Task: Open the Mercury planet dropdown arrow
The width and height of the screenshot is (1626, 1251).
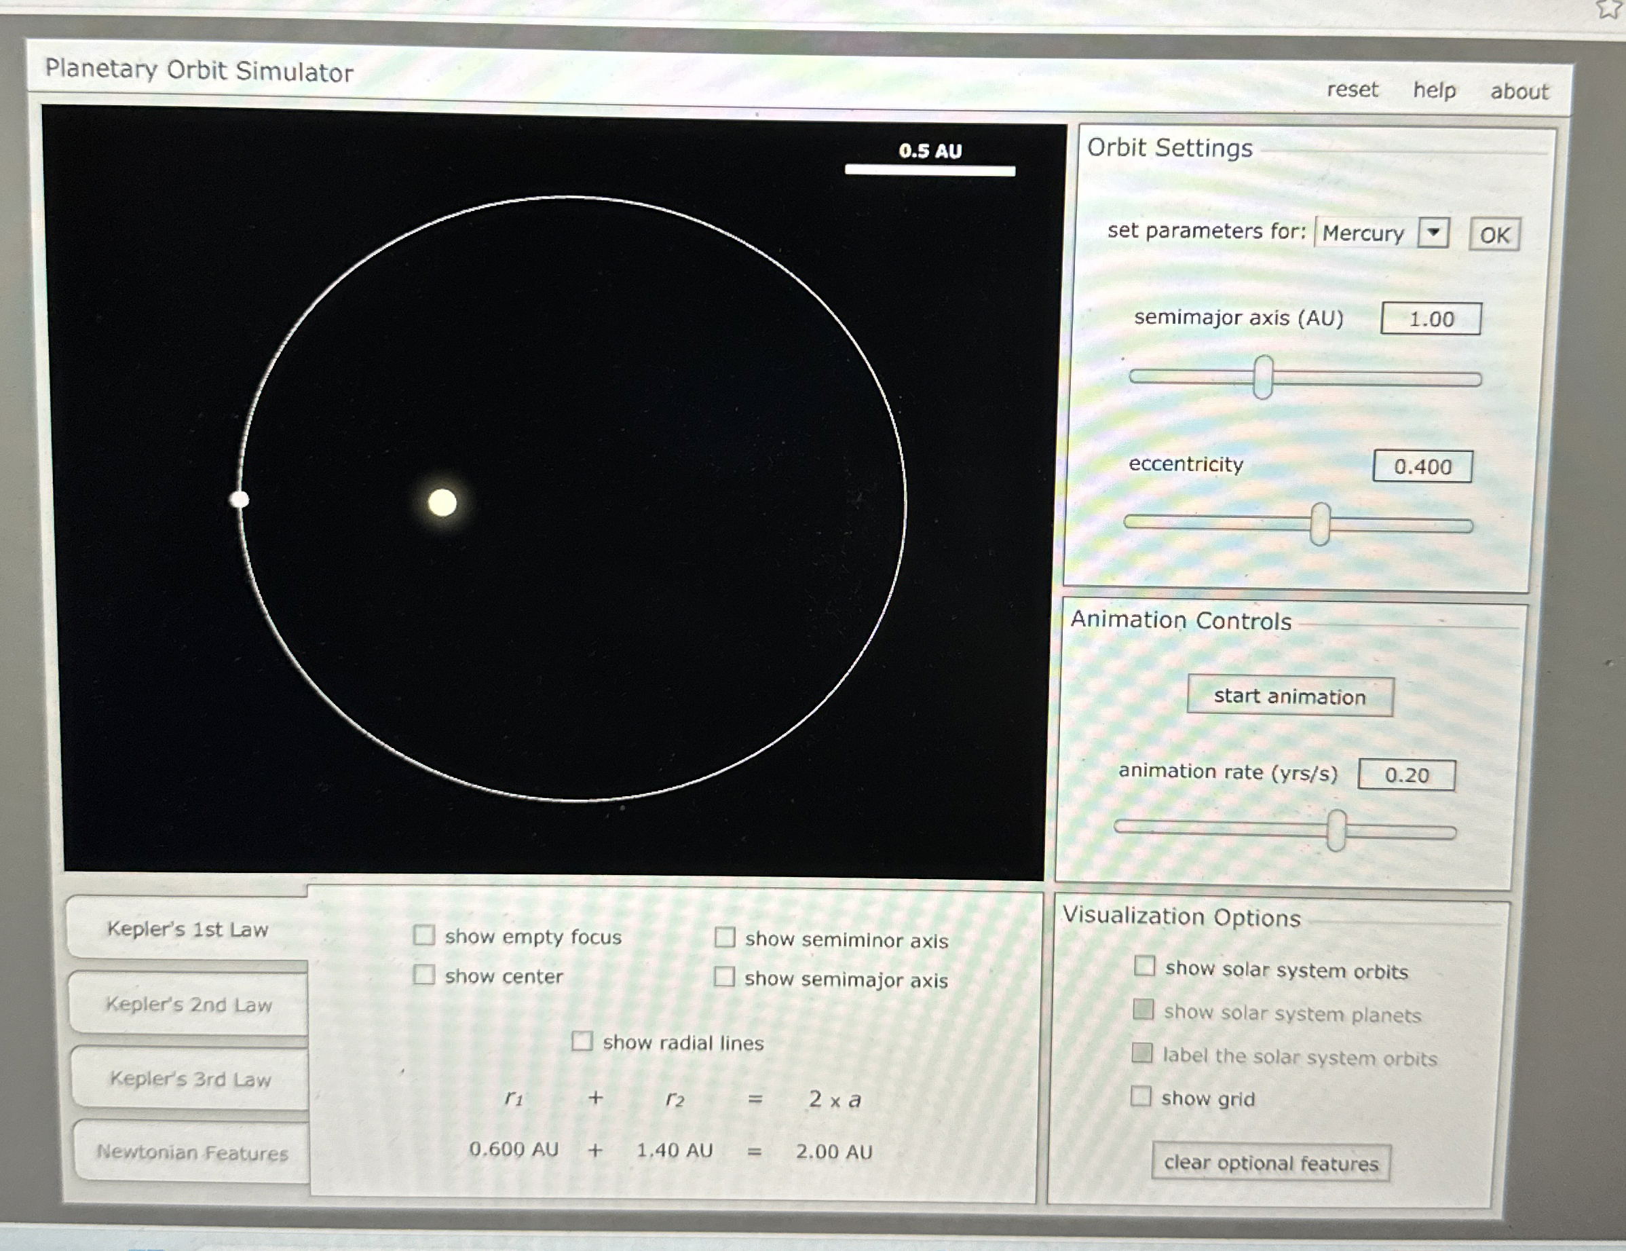Action: (x=1433, y=233)
